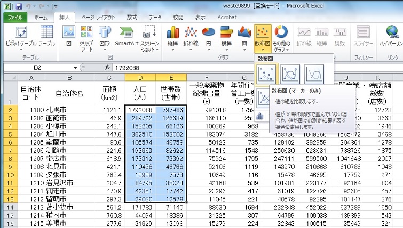Click the fx insert function button

107,68
